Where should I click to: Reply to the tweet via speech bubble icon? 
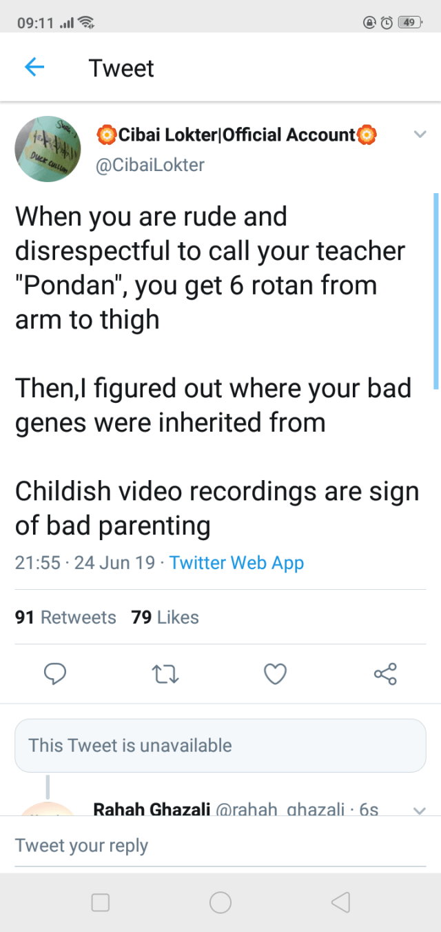click(55, 673)
